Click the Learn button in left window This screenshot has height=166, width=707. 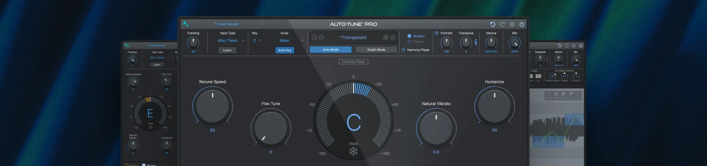[157, 65]
